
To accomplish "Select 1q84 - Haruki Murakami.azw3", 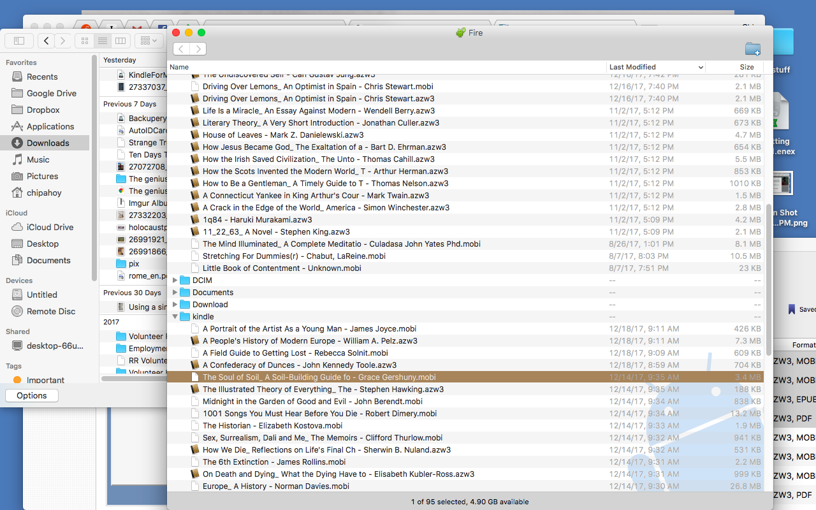I will 258,219.
